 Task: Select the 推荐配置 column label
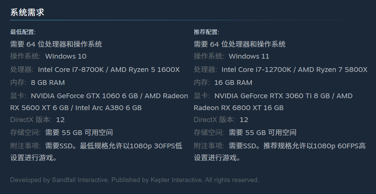click(206, 32)
